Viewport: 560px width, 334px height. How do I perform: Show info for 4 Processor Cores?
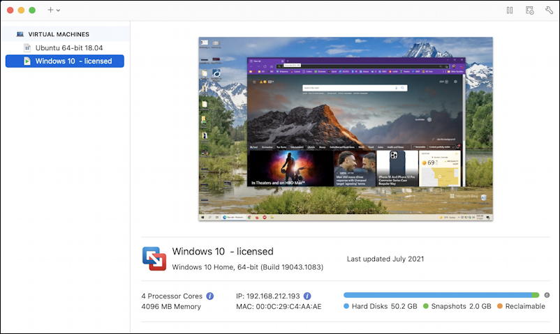pyautogui.click(x=210, y=296)
